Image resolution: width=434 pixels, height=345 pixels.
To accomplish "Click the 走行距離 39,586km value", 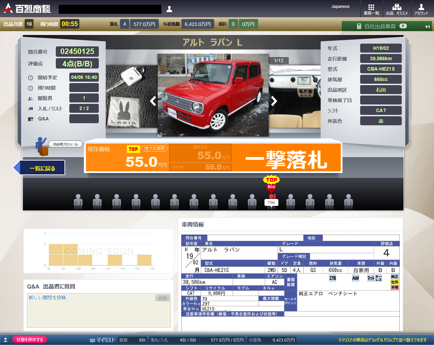I will tap(381, 58).
